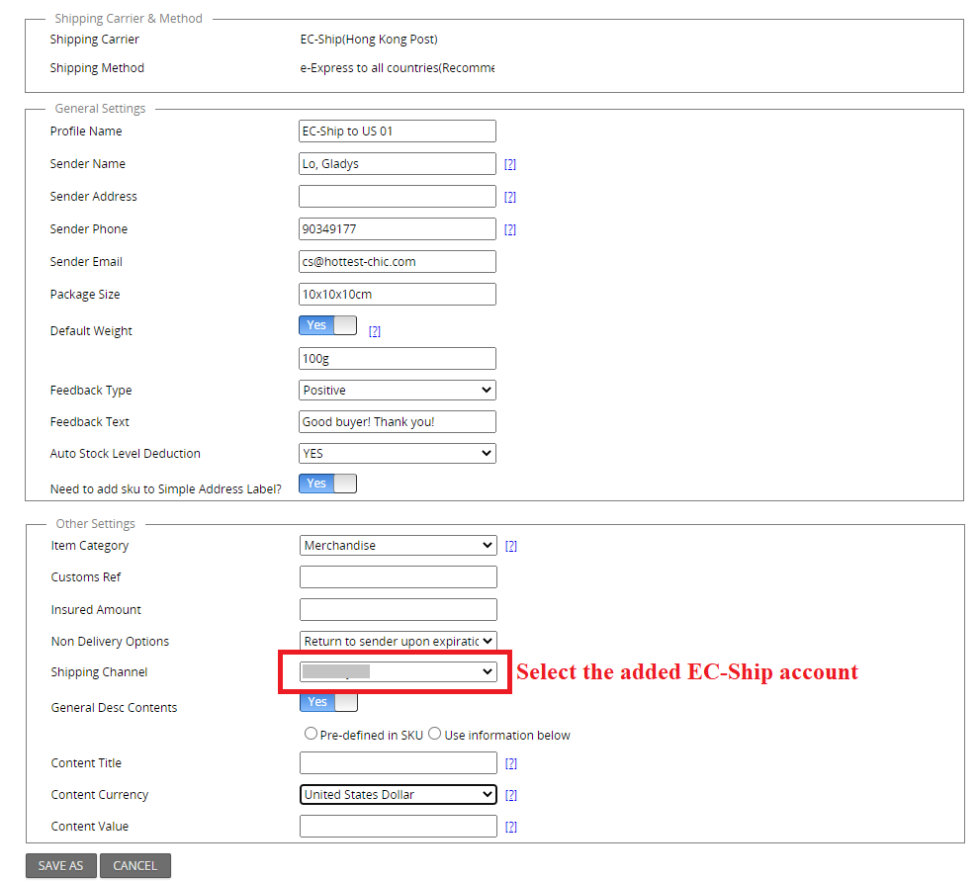
Task: Click the Default Weight label
Action: pyautogui.click(x=91, y=331)
